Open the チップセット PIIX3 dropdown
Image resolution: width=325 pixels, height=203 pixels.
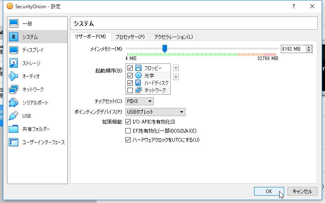tap(139, 101)
